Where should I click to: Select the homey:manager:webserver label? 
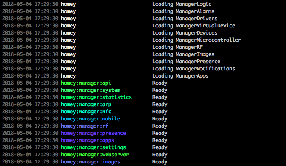click(x=95, y=155)
